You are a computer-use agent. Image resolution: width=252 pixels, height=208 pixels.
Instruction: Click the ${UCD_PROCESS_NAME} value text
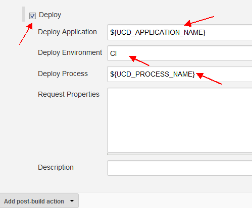pos(153,74)
